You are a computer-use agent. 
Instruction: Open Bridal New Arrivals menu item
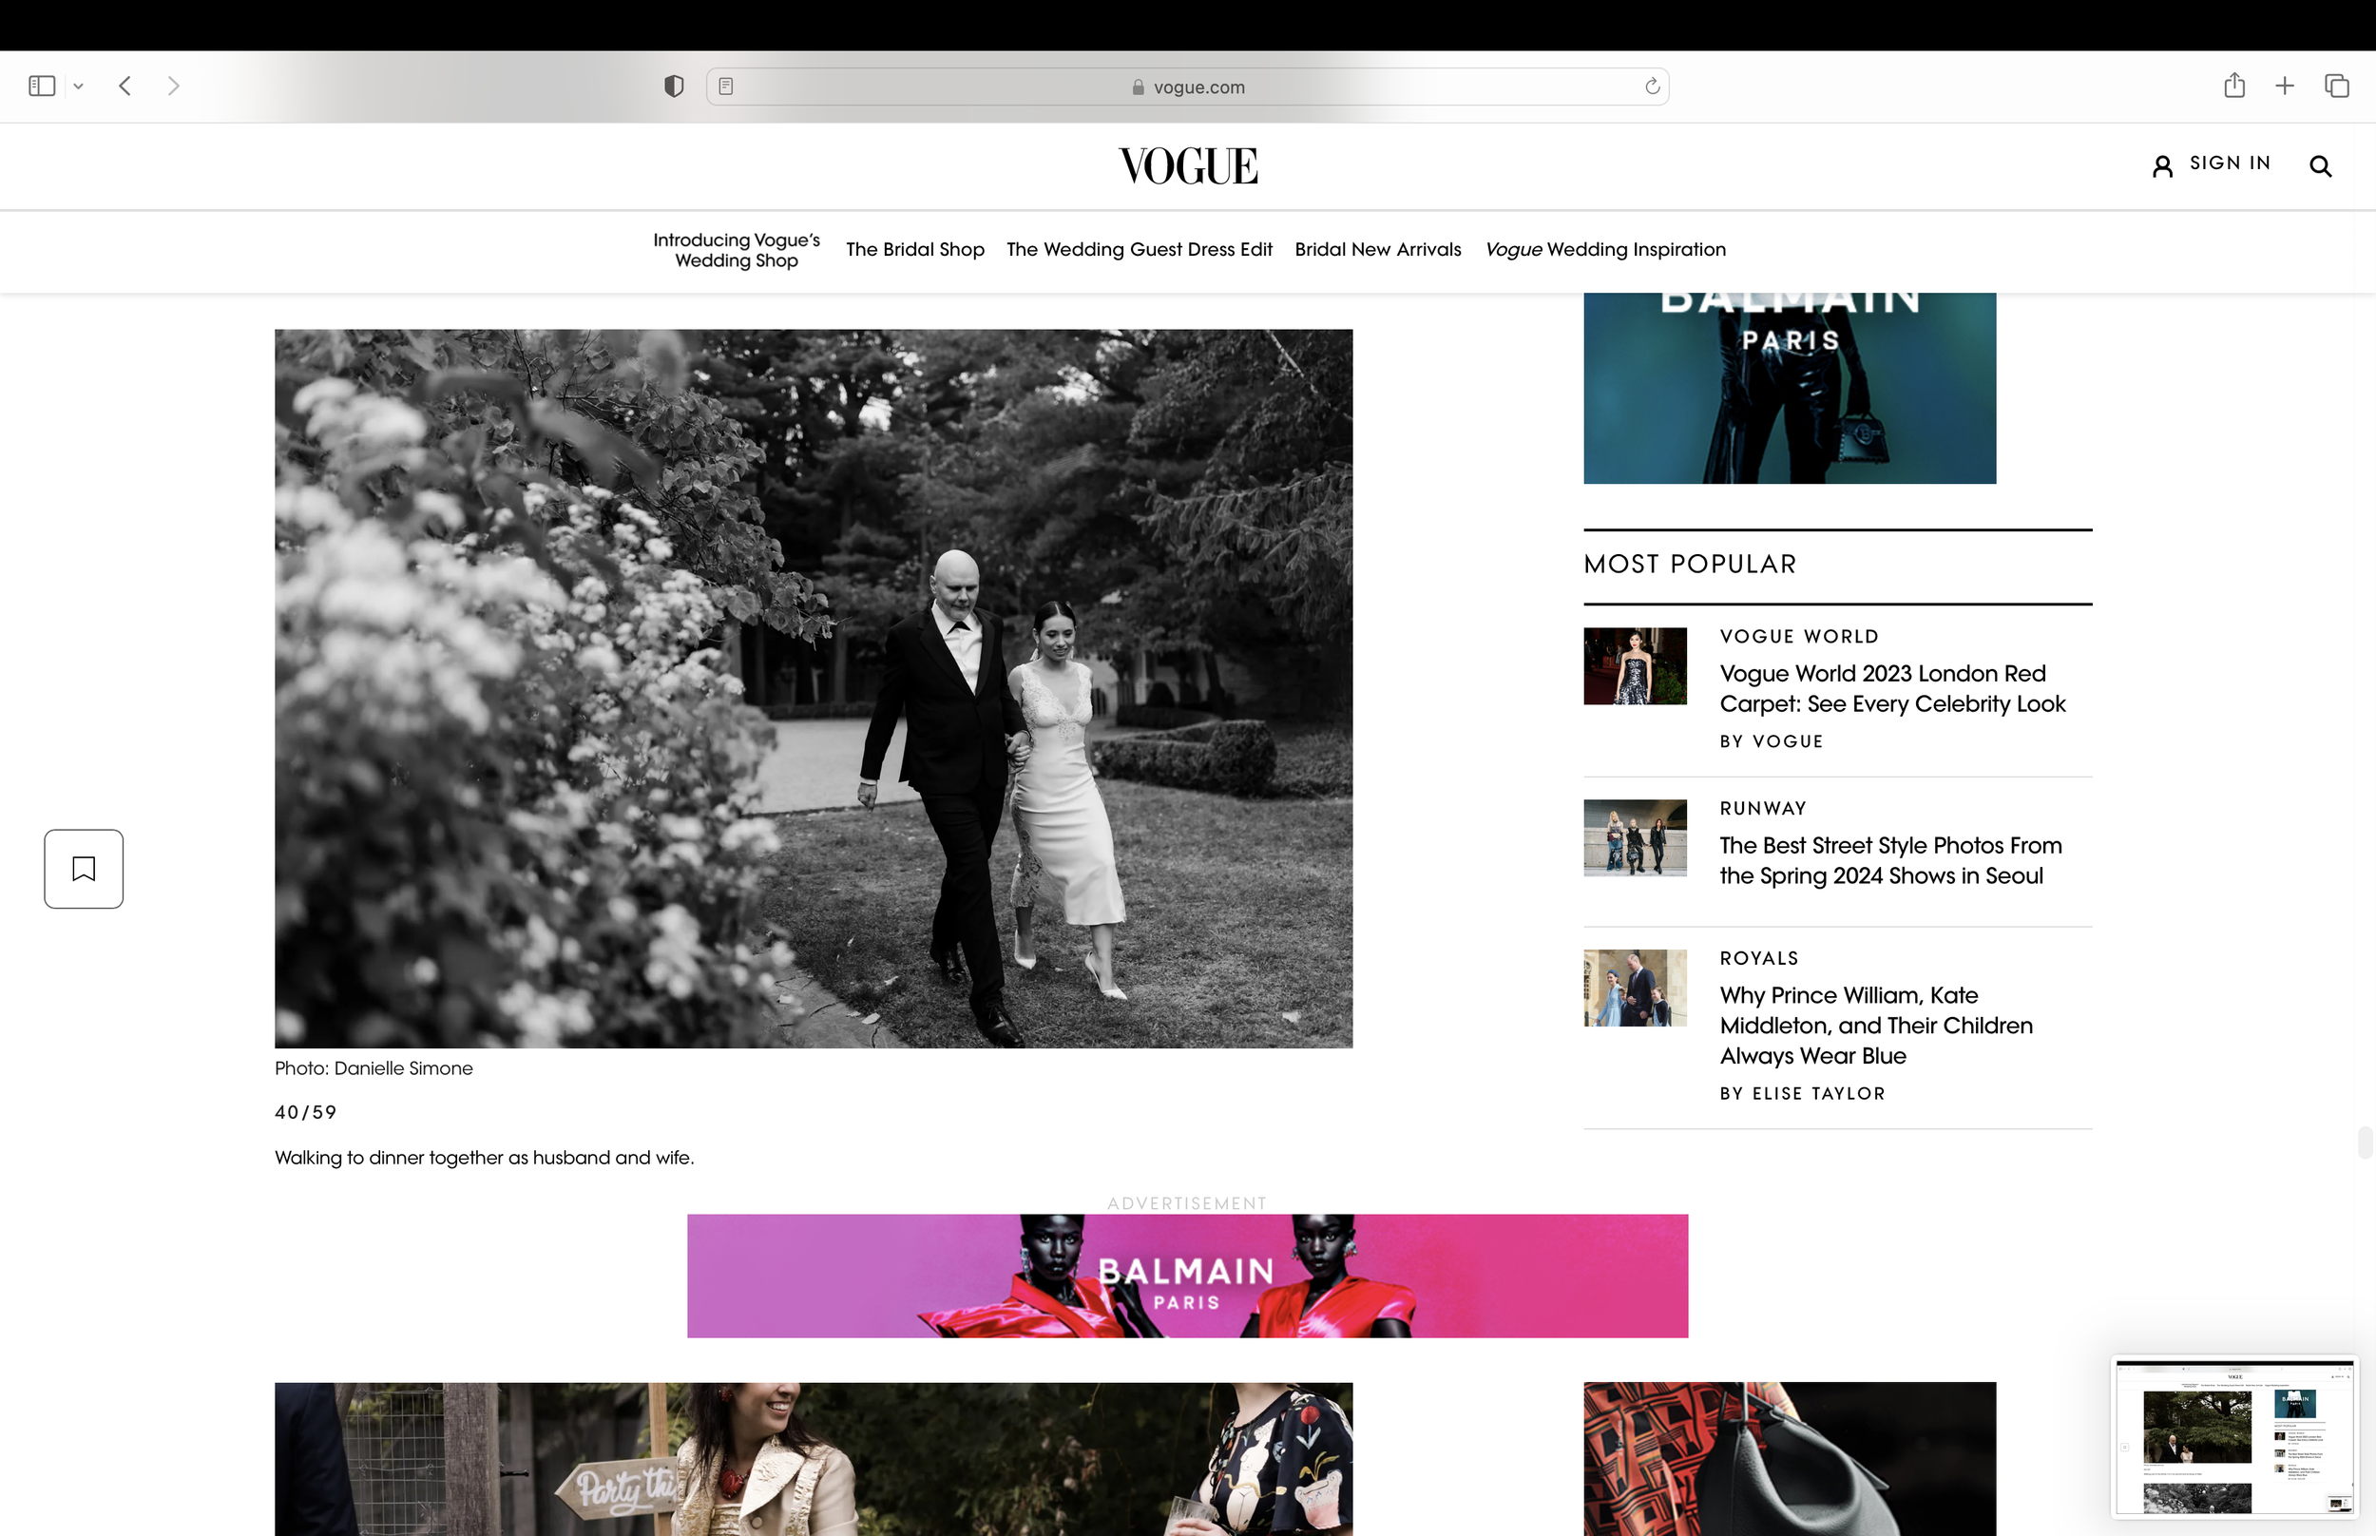point(1377,249)
